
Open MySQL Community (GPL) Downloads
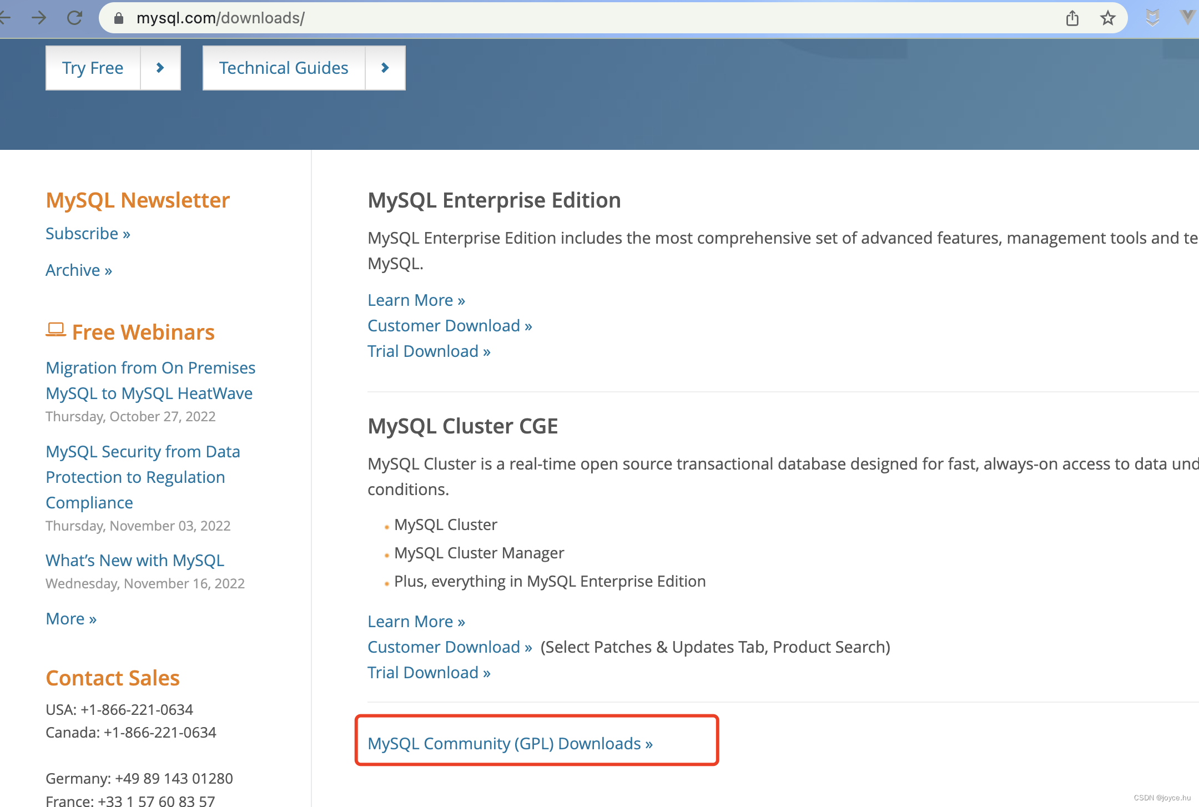[x=510, y=744]
